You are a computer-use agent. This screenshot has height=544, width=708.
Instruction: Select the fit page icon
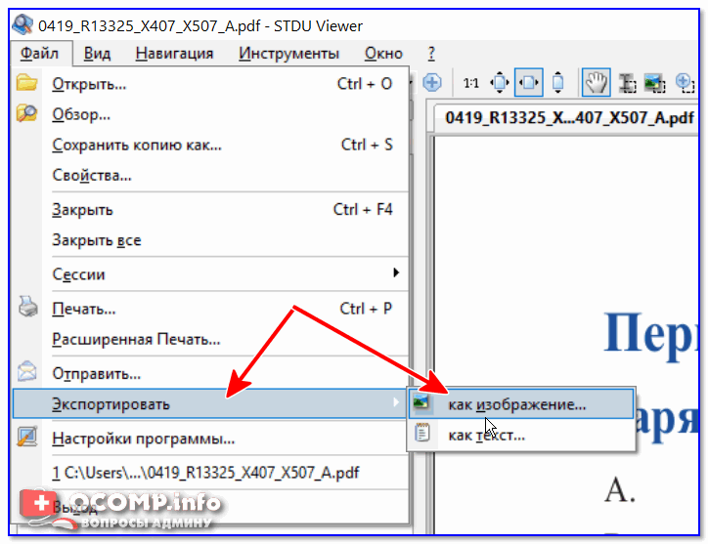(500, 84)
